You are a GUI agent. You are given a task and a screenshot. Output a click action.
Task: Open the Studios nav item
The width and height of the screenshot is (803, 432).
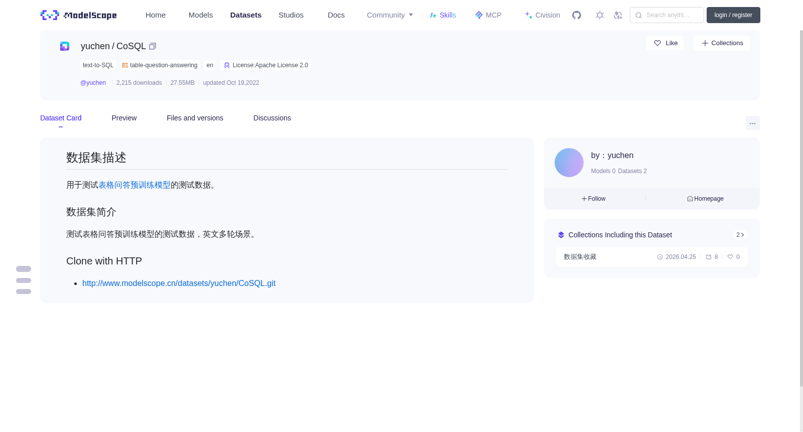291,15
